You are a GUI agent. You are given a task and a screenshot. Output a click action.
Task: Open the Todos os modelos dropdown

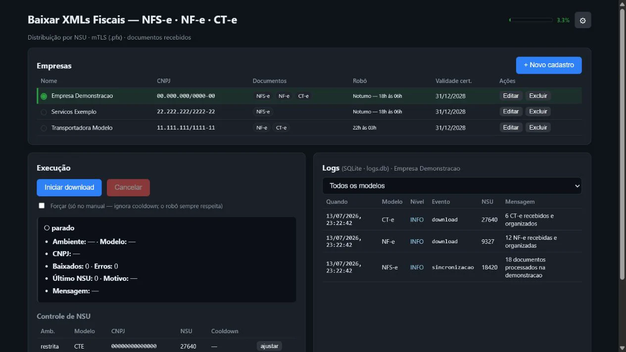point(452,186)
